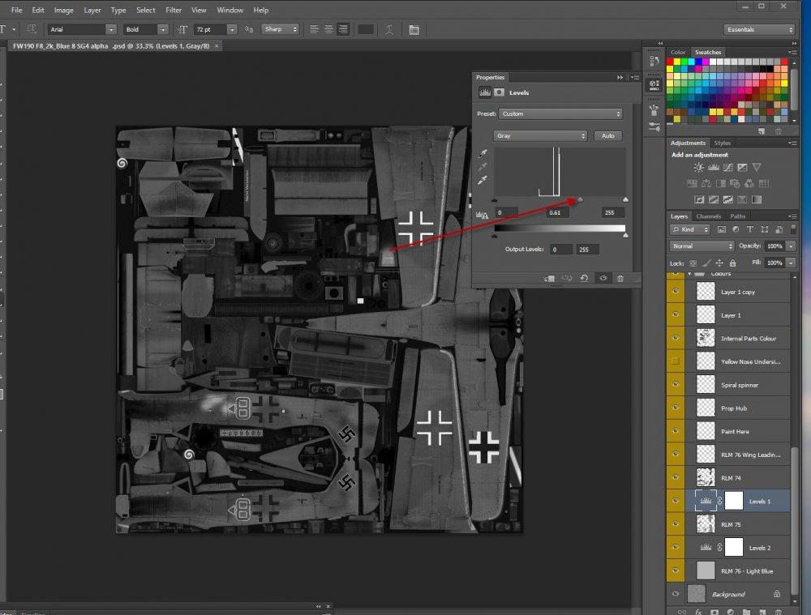This screenshot has width=811, height=615.
Task: Select right align text icon
Action: pyautogui.click(x=343, y=29)
